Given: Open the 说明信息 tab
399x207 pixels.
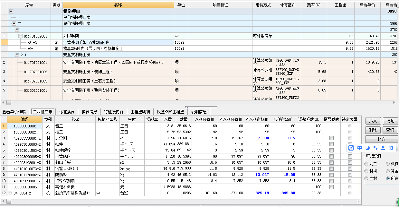Looking at the screenshot, I should [x=199, y=112].
